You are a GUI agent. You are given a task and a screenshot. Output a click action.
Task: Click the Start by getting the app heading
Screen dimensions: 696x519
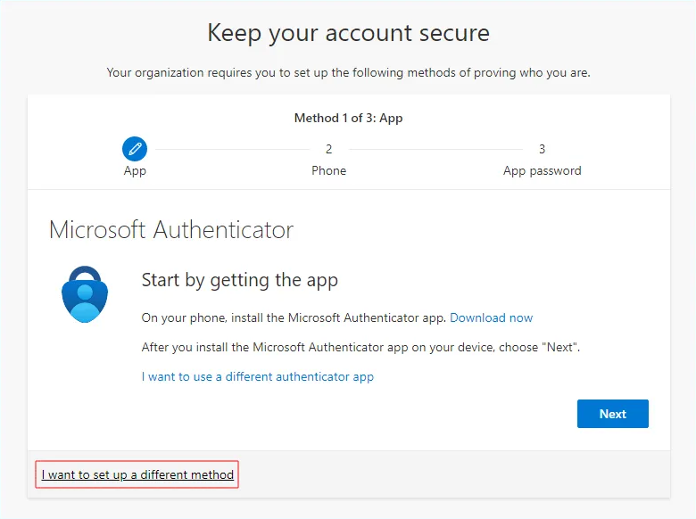(x=239, y=280)
